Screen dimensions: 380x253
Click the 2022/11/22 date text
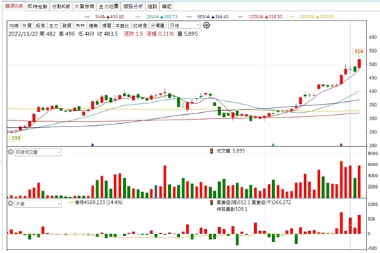point(23,34)
